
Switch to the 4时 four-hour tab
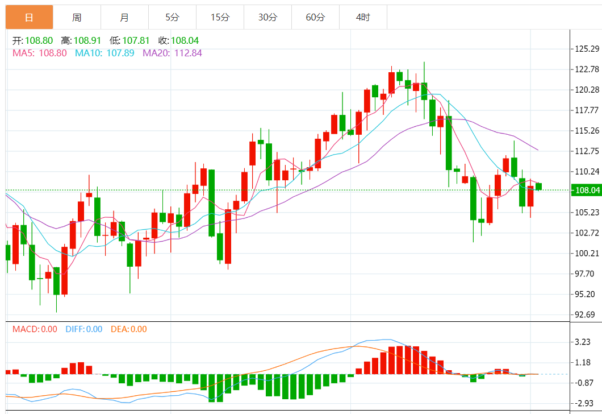pos(363,17)
